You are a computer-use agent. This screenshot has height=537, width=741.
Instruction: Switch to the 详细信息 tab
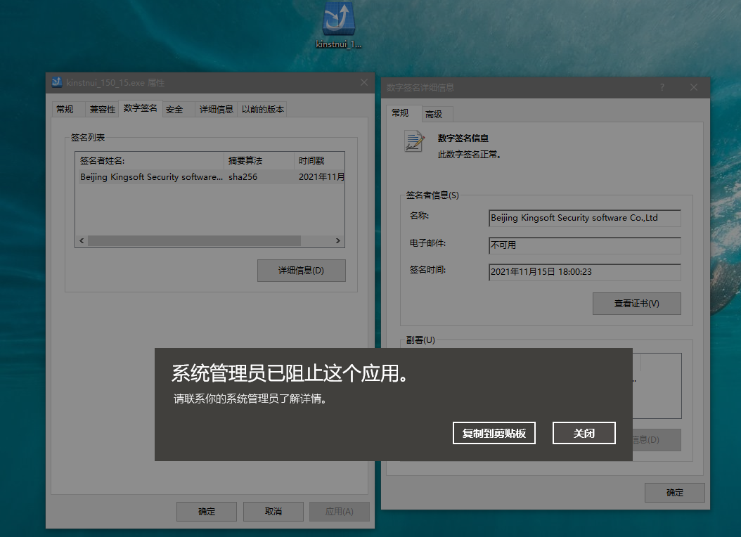pyautogui.click(x=215, y=109)
